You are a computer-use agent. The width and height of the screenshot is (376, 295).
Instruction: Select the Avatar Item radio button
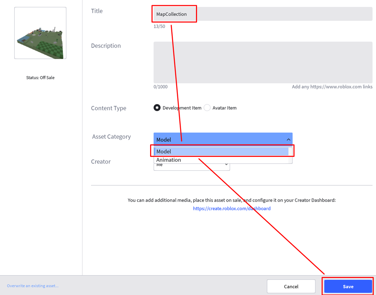pyautogui.click(x=207, y=108)
